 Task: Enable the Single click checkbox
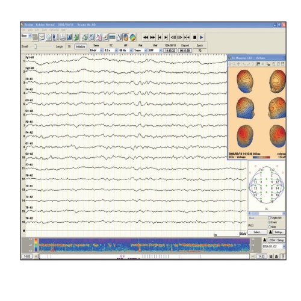pos(269,218)
